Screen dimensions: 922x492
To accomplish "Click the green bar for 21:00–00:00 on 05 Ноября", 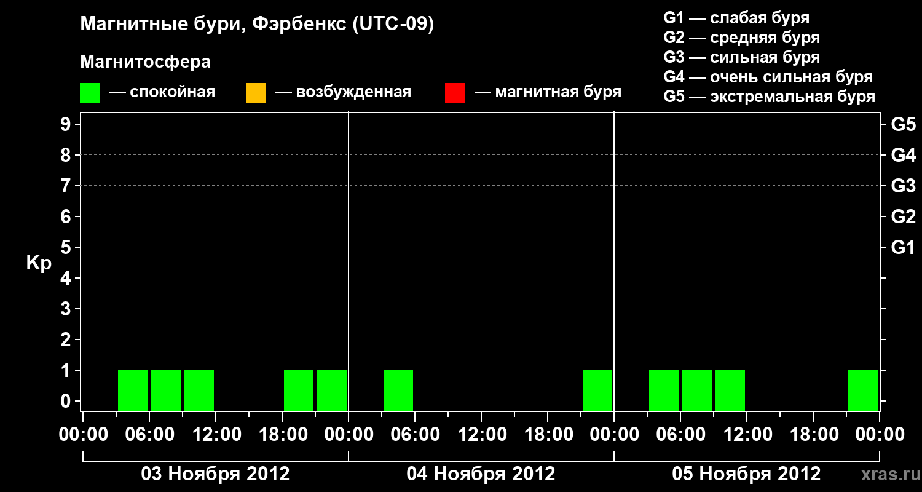I will [863, 390].
